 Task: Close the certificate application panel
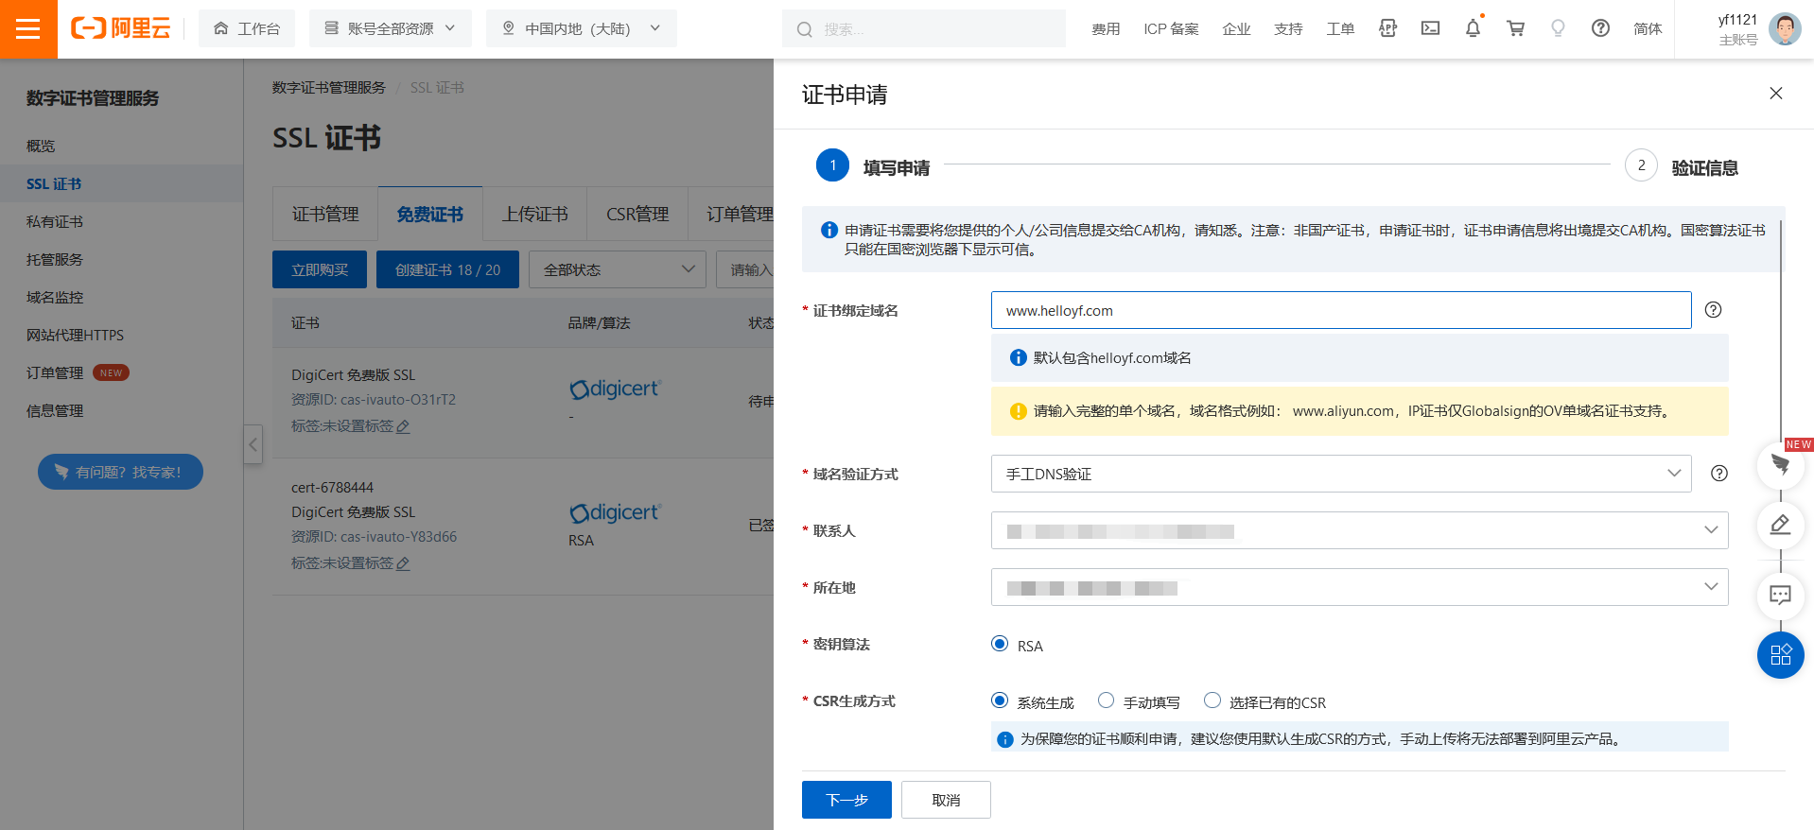tap(1775, 94)
